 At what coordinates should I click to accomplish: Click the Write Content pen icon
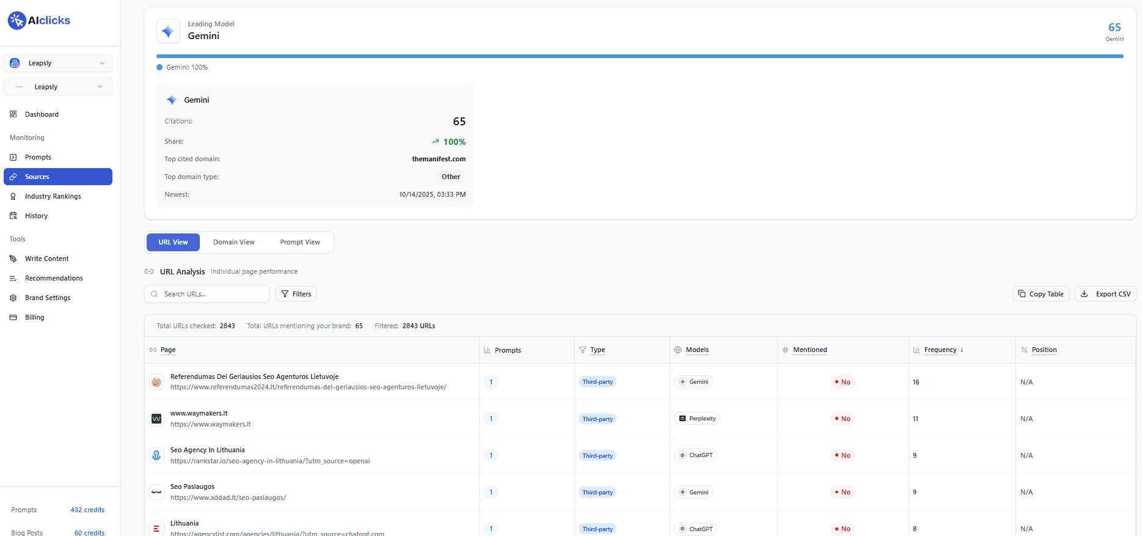click(x=13, y=259)
